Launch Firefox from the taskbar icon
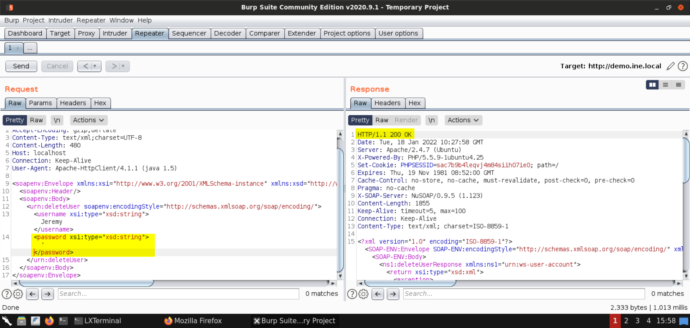The image size is (690, 328). pyautogui.click(x=49, y=320)
